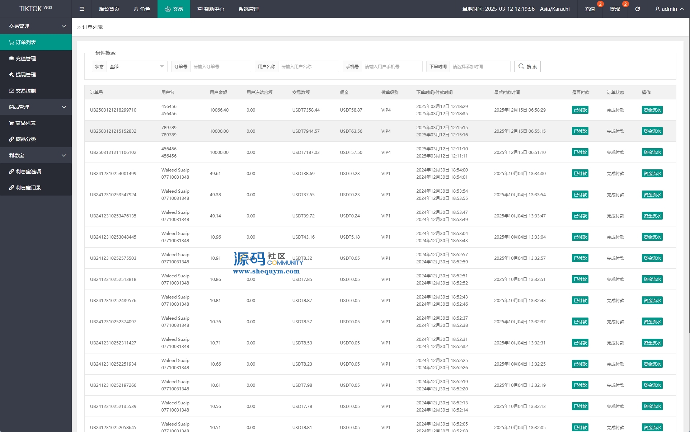
Task: Click last payment time 2025年12月15日 06:51:10
Action: 520,152
